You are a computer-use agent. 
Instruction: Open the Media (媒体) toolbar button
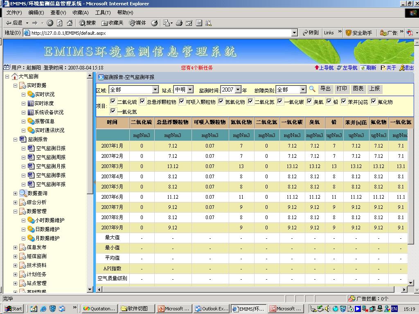[137, 23]
